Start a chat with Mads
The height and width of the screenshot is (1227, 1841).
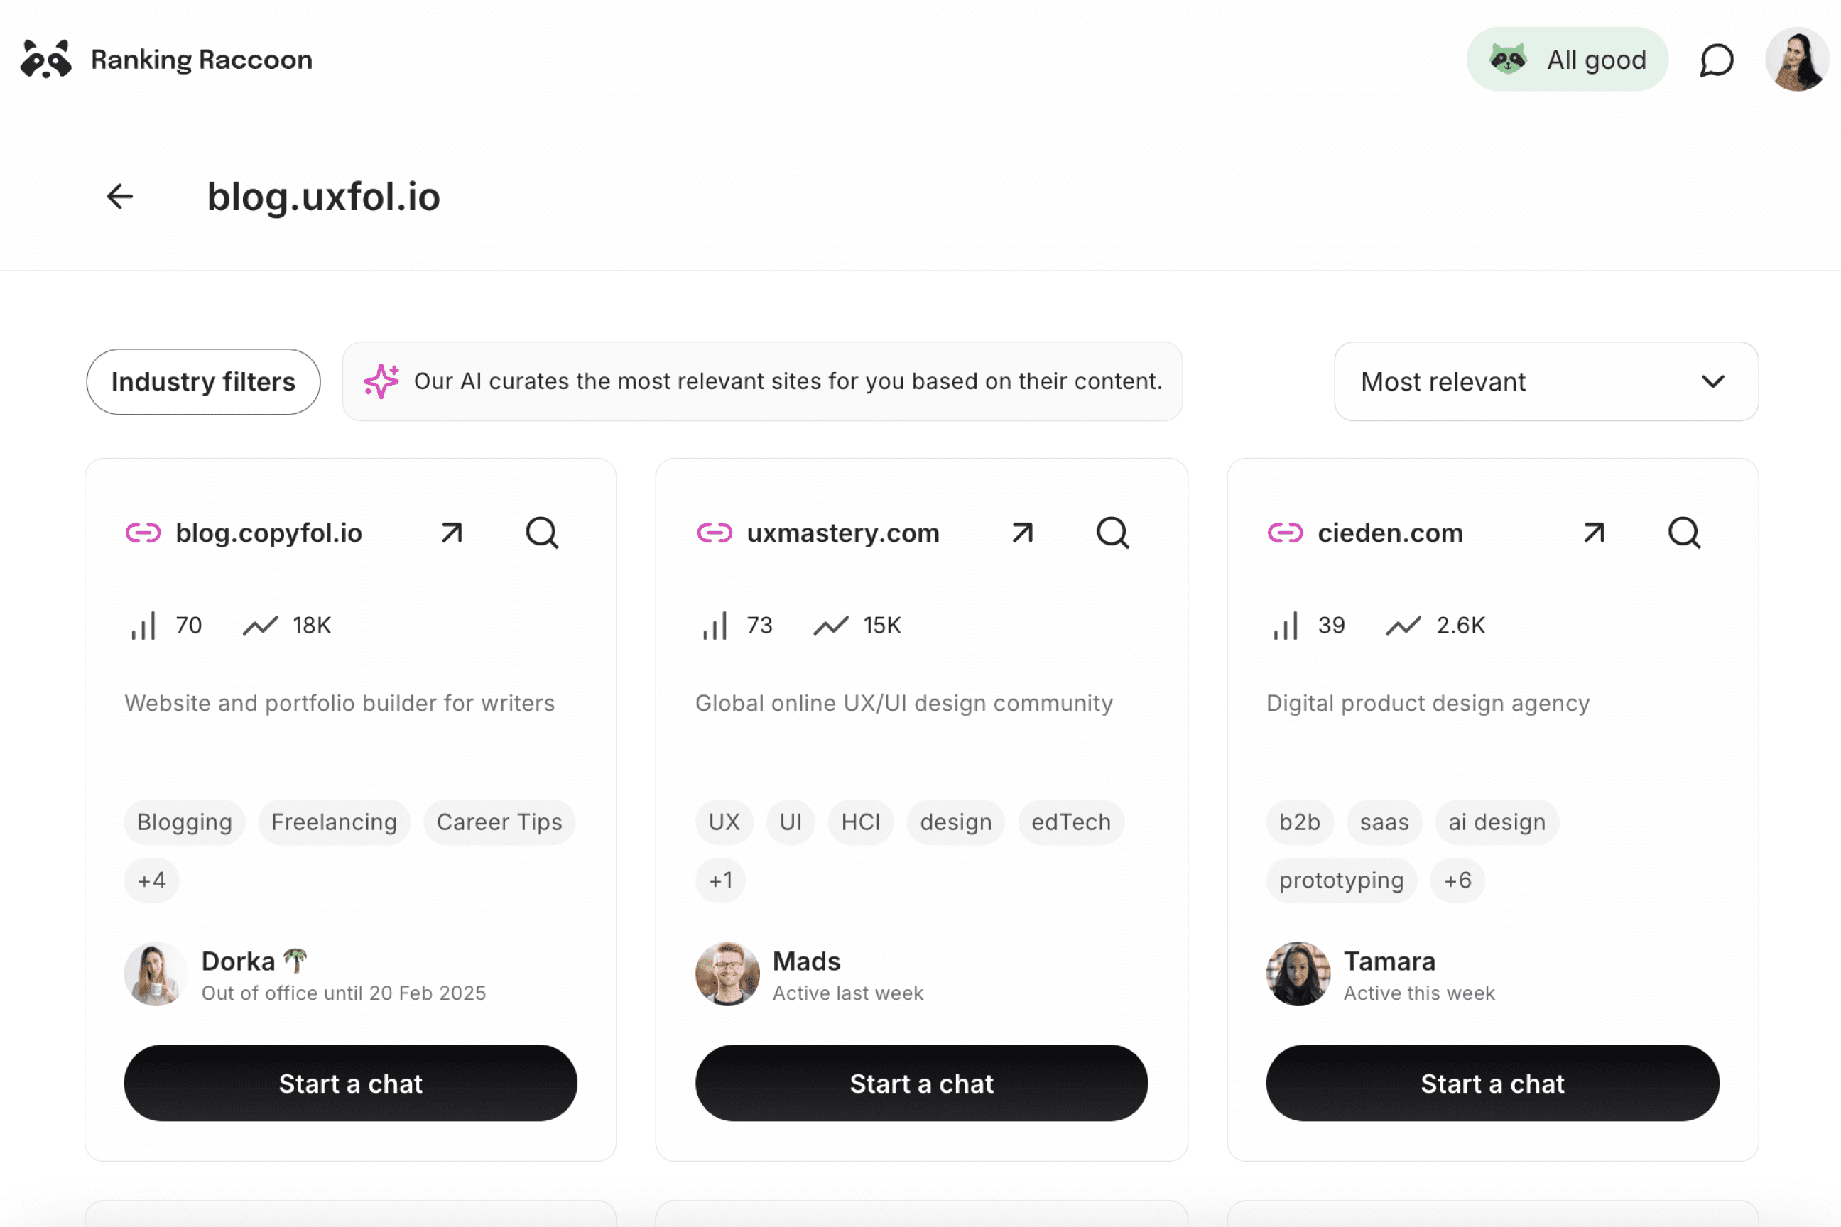(x=921, y=1083)
